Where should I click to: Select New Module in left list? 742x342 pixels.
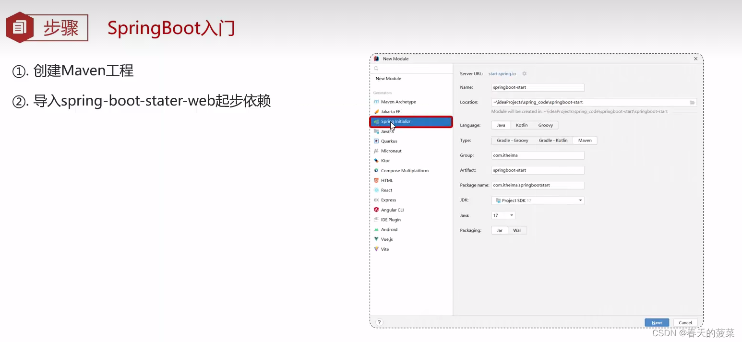pyautogui.click(x=388, y=79)
